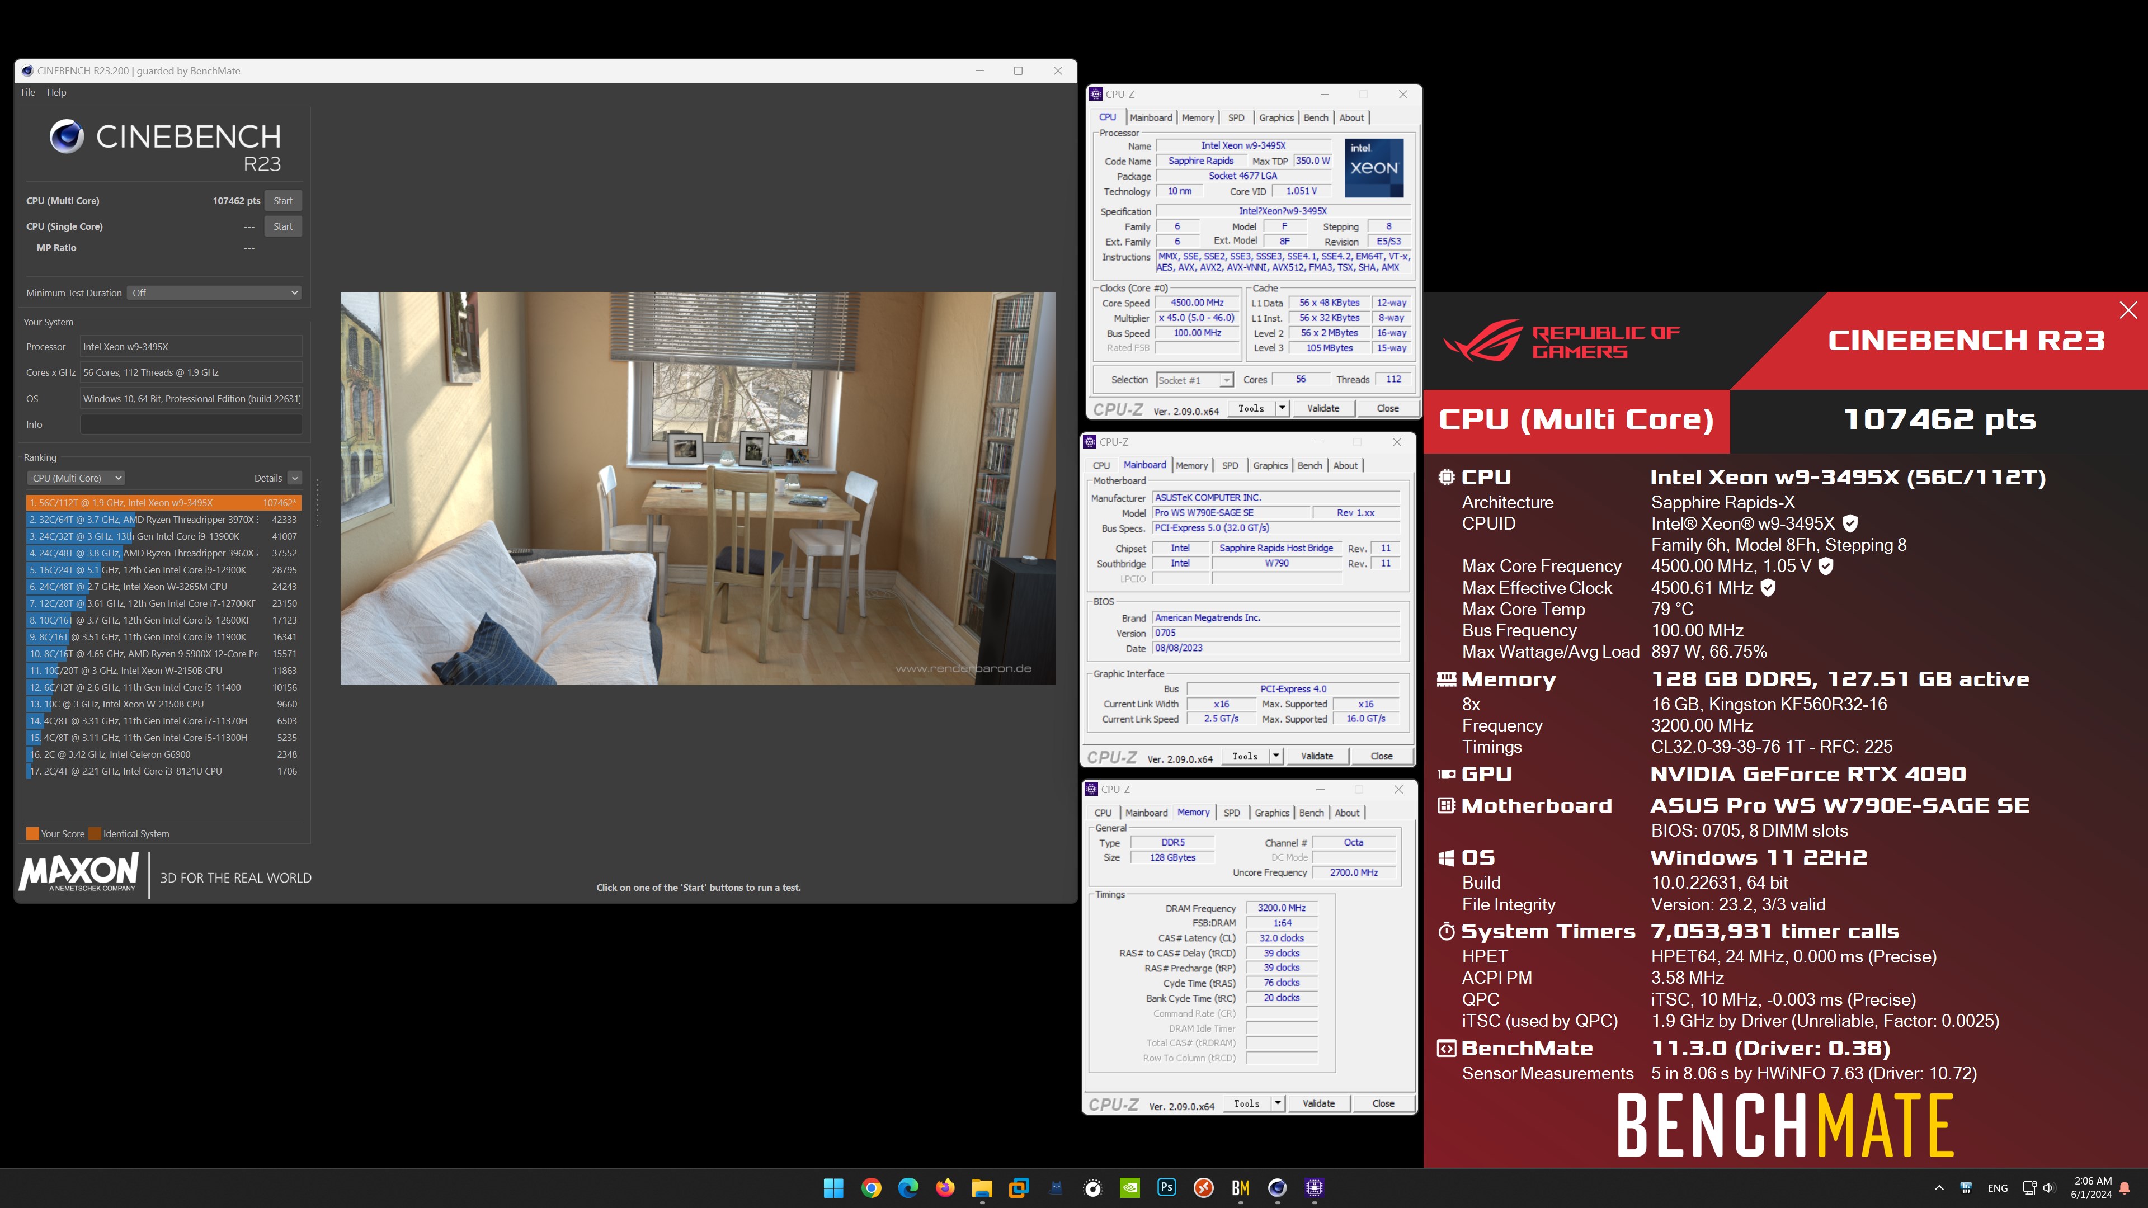Open the File menu in Cinebench

coord(29,92)
